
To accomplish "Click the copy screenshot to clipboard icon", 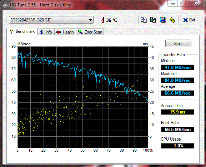I will pyautogui.click(x=153, y=20).
